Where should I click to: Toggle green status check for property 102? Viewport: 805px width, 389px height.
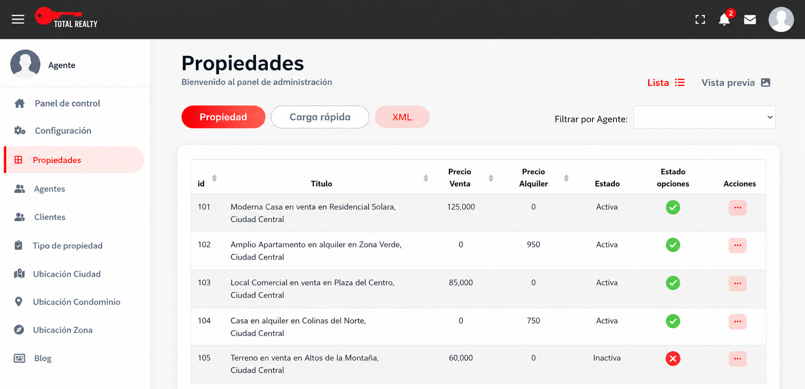[x=672, y=245]
